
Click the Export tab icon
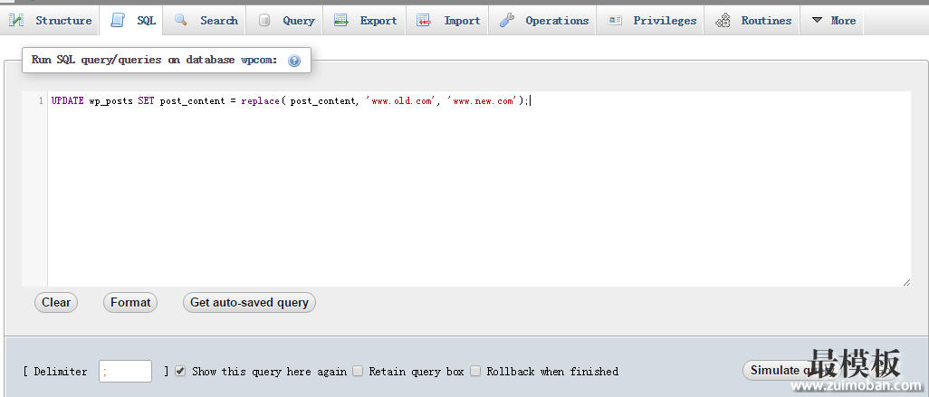click(x=341, y=21)
